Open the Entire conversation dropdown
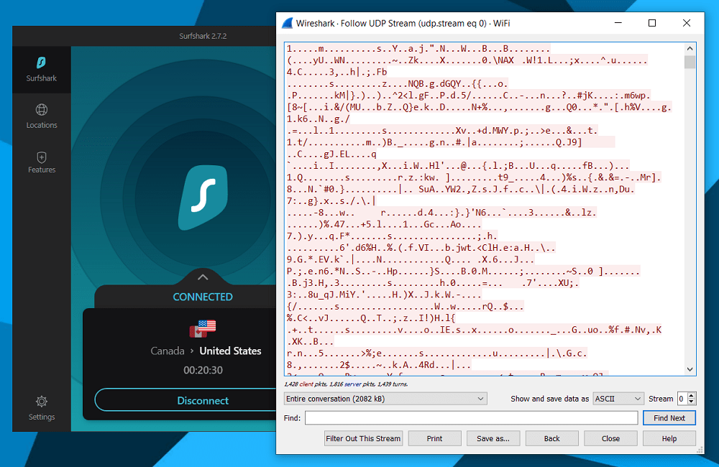 coord(385,399)
